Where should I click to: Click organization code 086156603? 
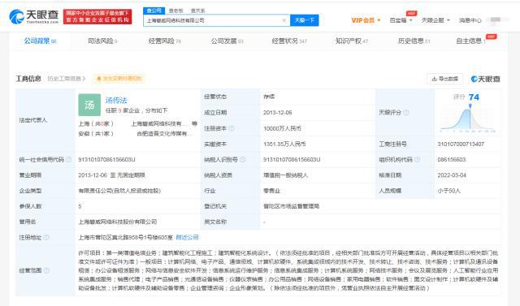pyautogui.click(x=452, y=160)
